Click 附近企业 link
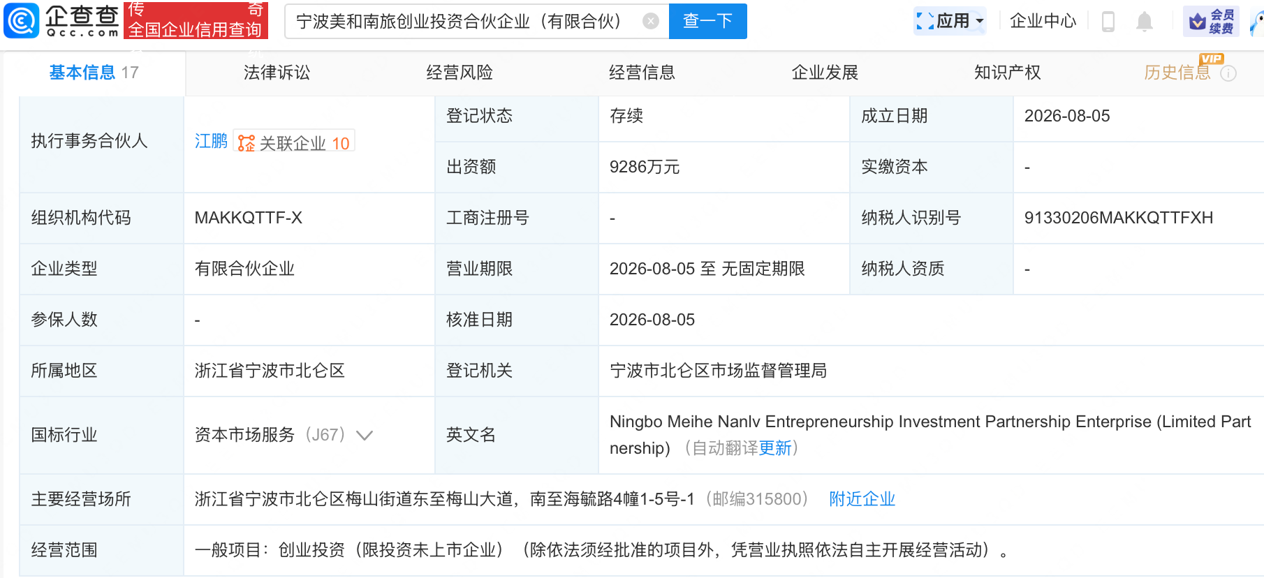Image resolution: width=1264 pixels, height=578 pixels. coord(862,499)
